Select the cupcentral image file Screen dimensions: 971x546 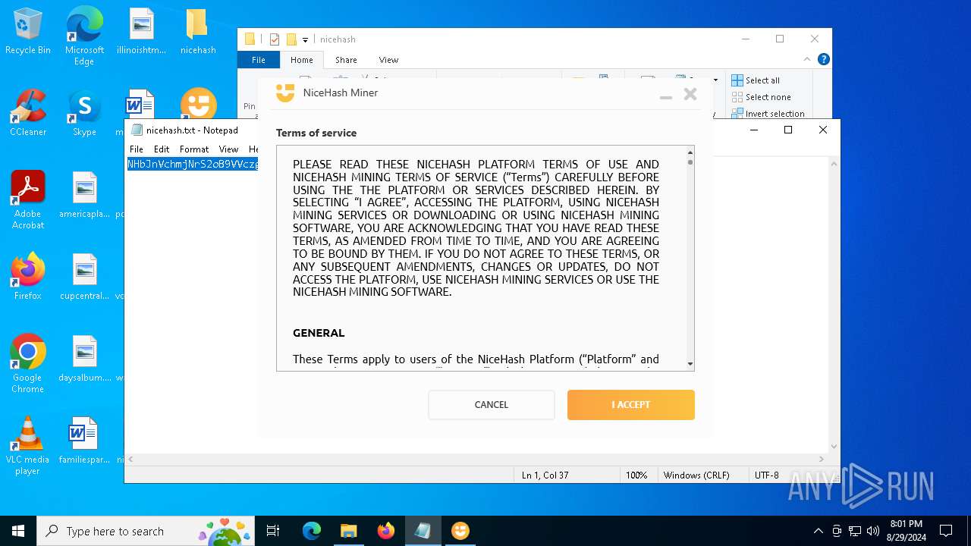point(84,277)
